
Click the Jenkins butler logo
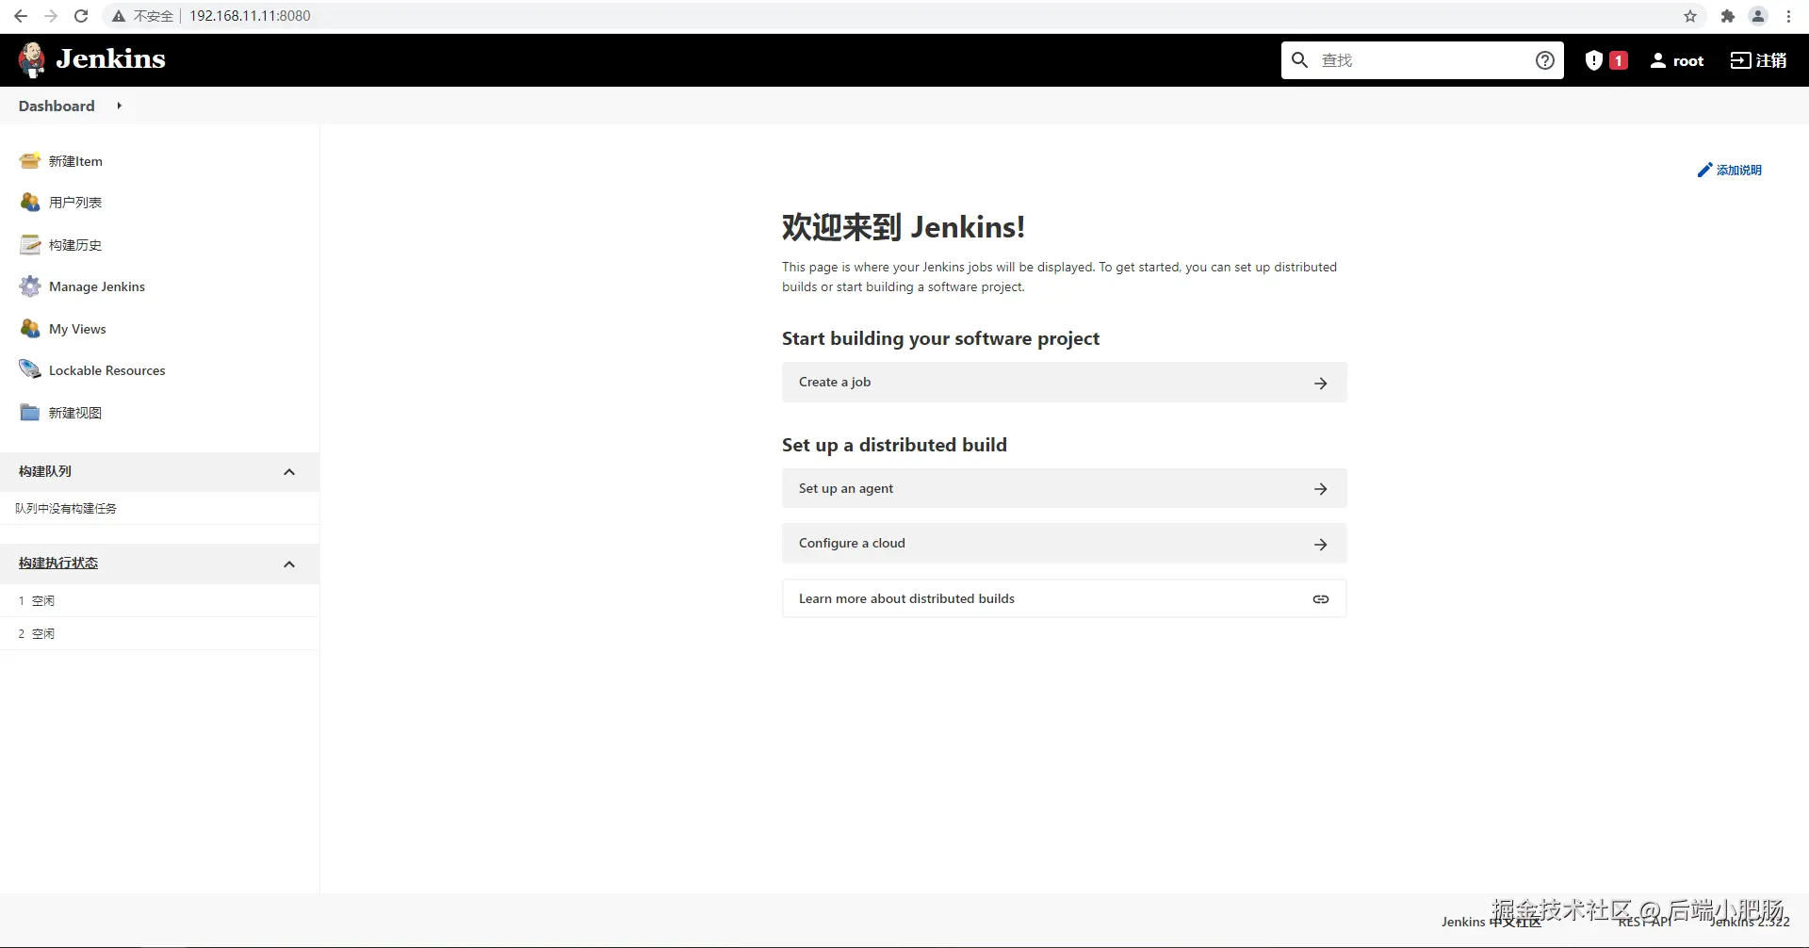32,59
